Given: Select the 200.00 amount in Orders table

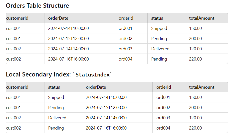Looking at the screenshot, I should click(x=195, y=39).
